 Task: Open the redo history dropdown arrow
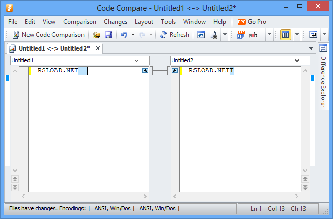pos(151,35)
